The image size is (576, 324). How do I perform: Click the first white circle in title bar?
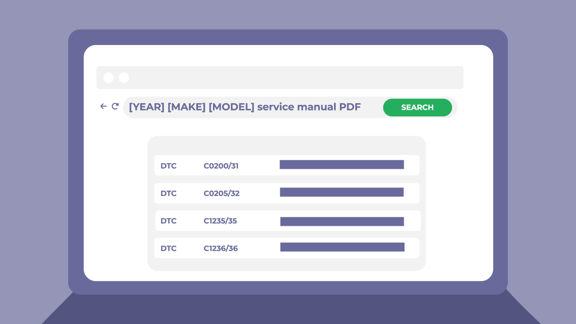[109, 78]
